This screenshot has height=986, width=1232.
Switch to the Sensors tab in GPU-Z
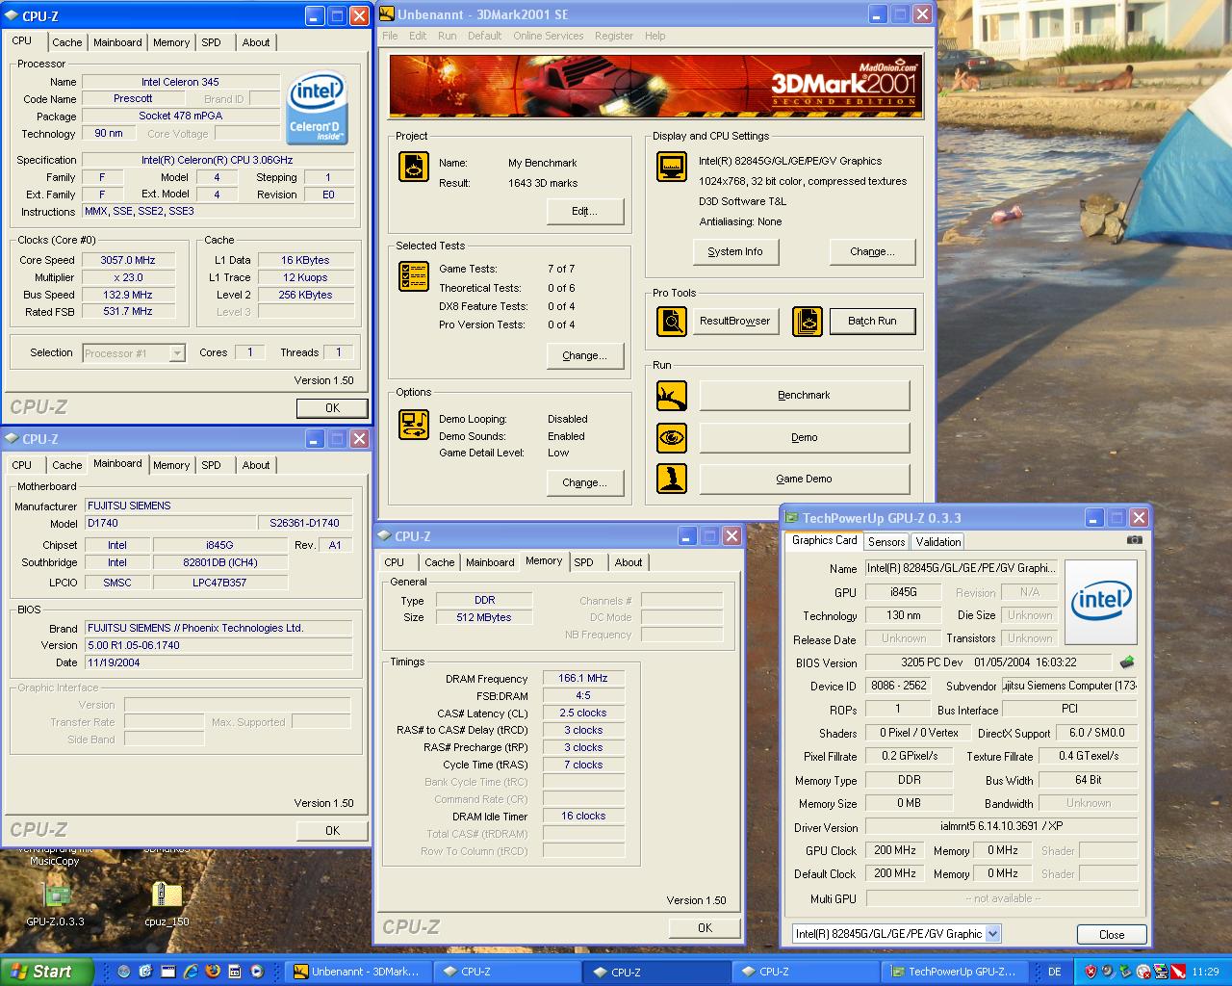tap(886, 542)
